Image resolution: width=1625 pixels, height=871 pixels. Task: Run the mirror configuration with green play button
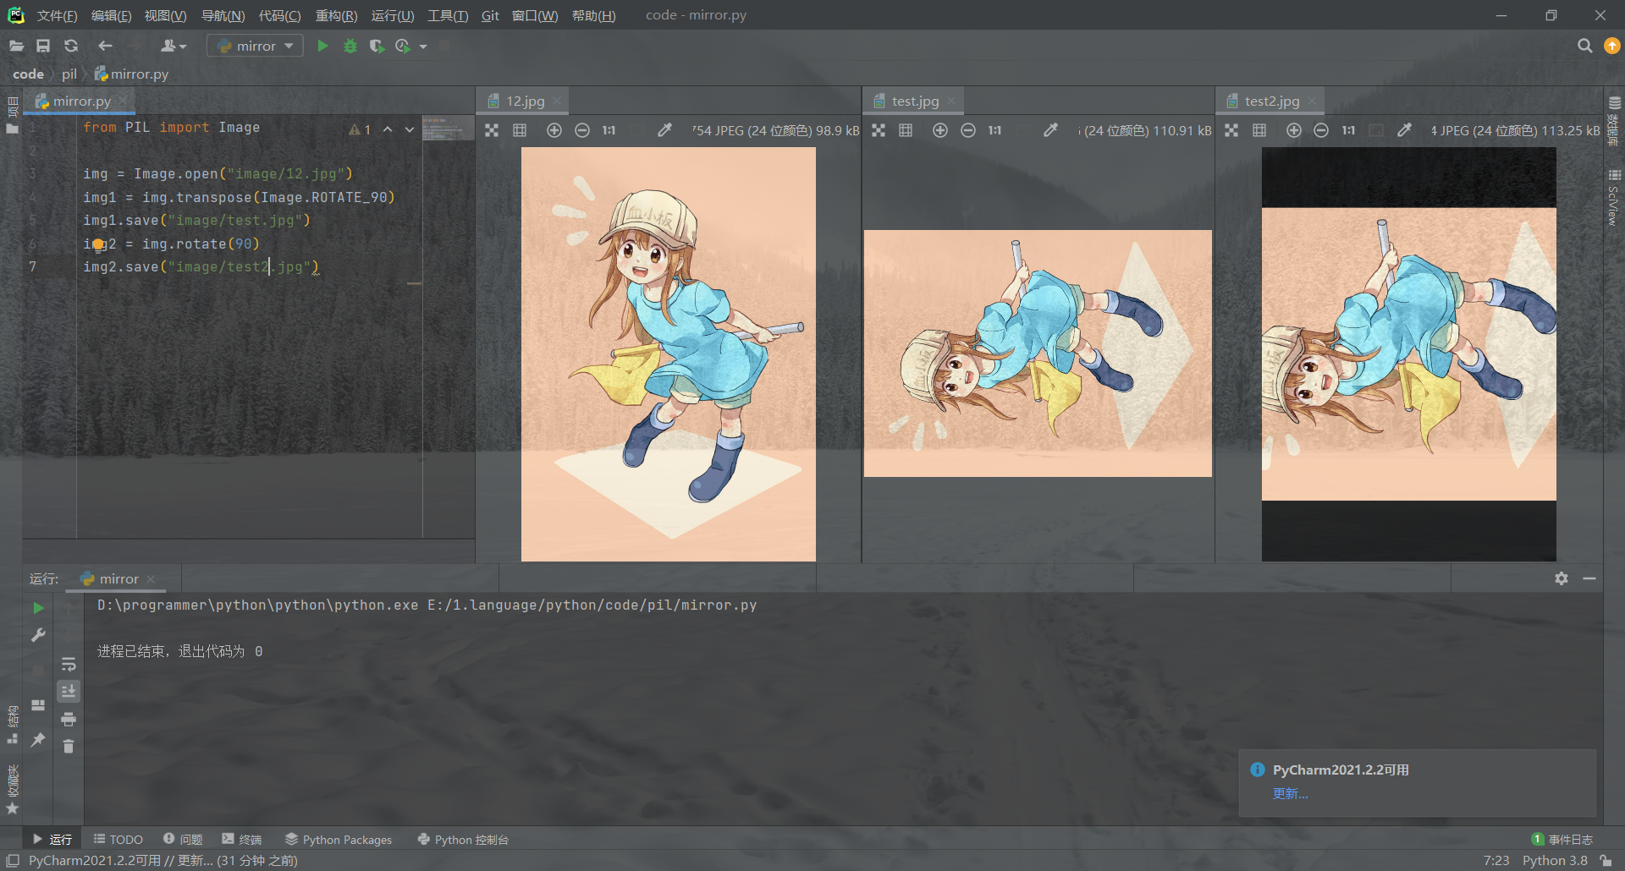322,47
